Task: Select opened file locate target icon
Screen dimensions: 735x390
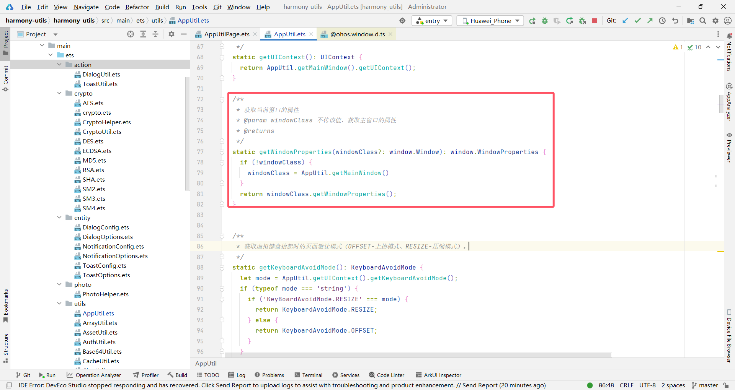Action: click(131, 34)
